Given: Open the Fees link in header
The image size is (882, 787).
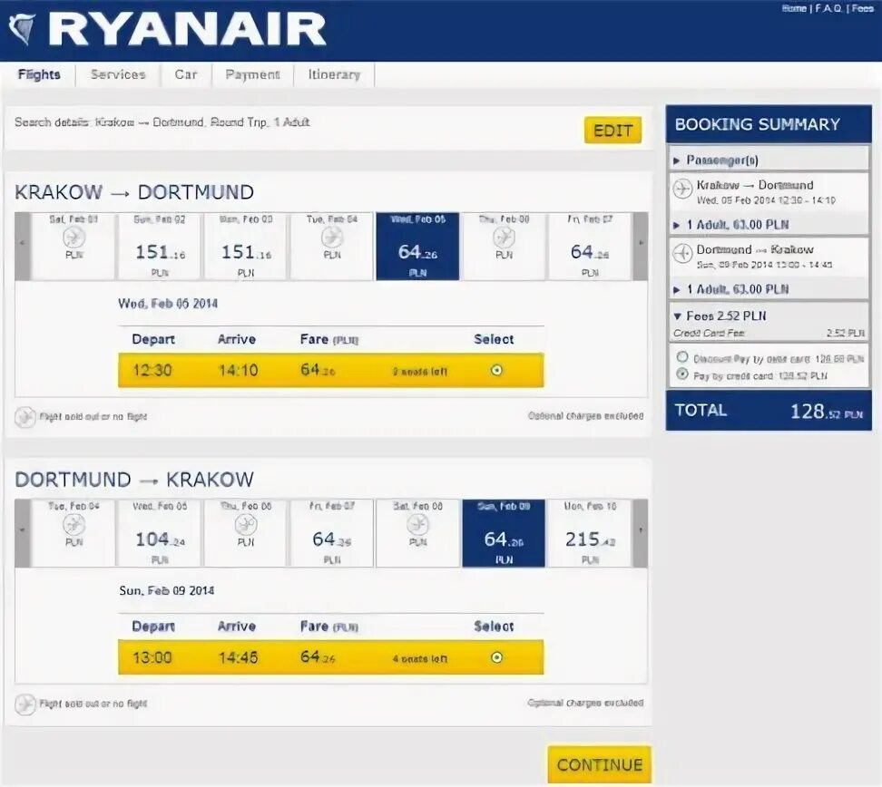Looking at the screenshot, I should tap(863, 8).
